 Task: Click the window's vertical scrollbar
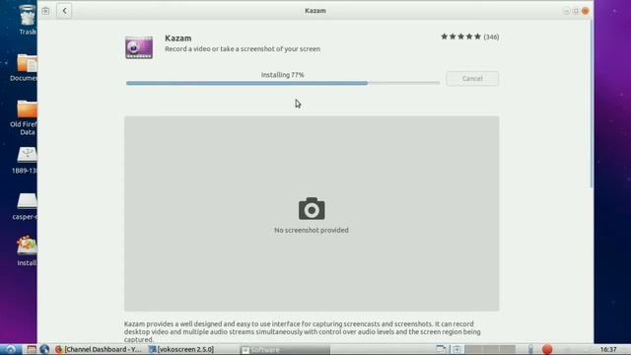tap(591, 103)
